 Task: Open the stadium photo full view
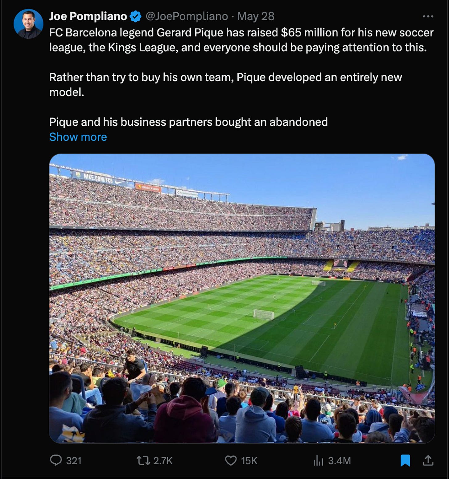click(x=242, y=298)
